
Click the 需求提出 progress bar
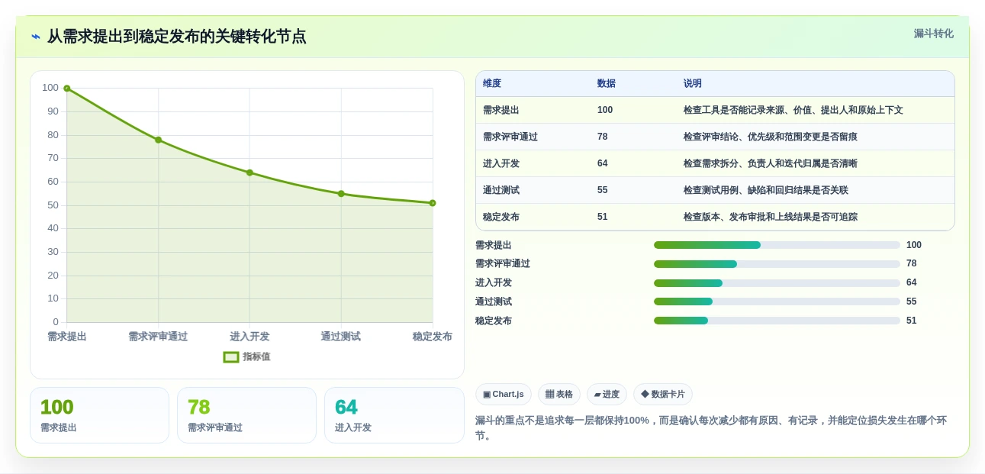(x=777, y=245)
